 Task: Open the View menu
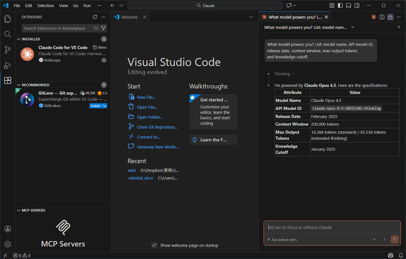63,5
